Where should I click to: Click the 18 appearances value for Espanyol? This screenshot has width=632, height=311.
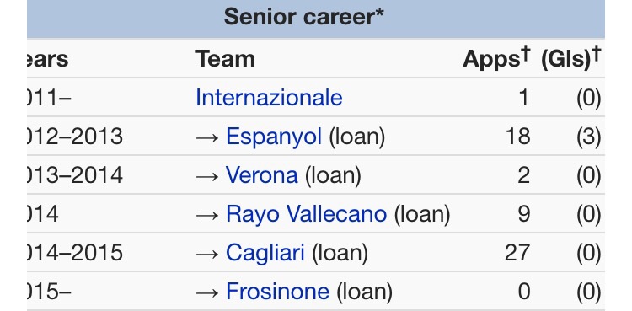518,137
